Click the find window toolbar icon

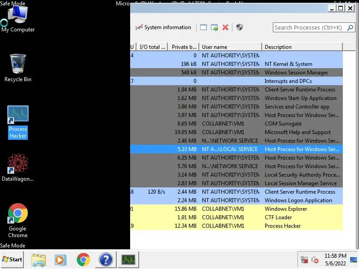(203, 27)
